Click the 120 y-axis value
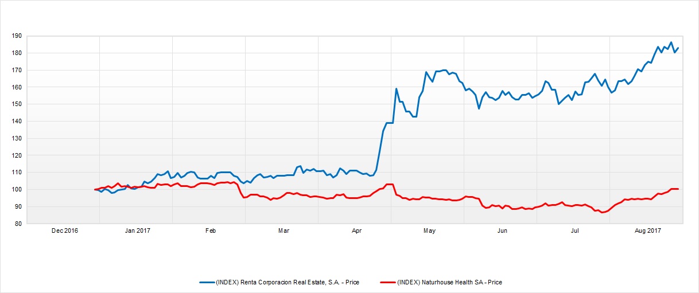The width and height of the screenshot is (699, 293). point(16,155)
